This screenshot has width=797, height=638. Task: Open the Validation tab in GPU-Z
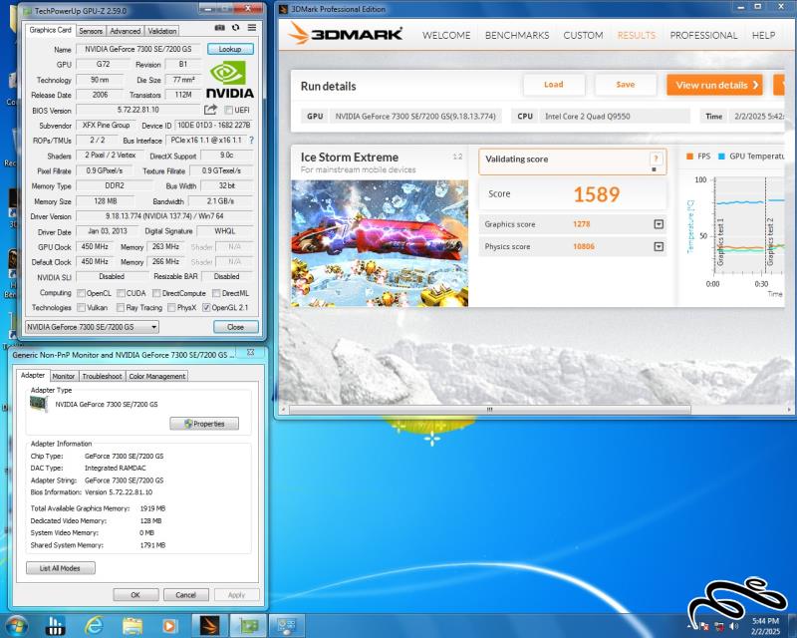[x=162, y=31]
